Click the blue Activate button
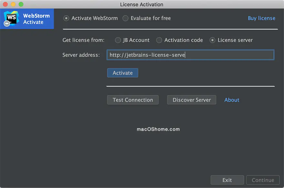Viewport: 284px width, 188px height. click(123, 73)
